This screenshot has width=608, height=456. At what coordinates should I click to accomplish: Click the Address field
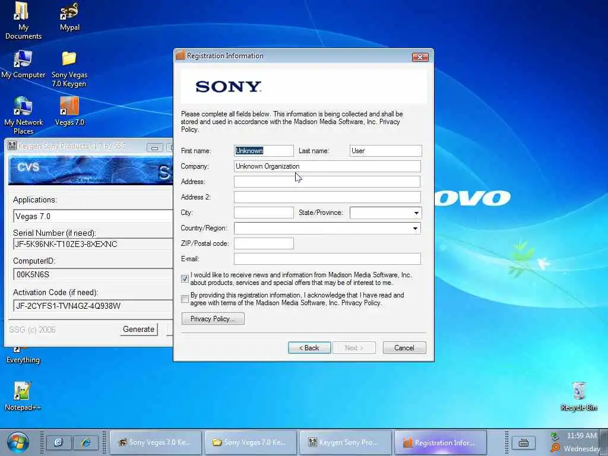pyautogui.click(x=327, y=182)
